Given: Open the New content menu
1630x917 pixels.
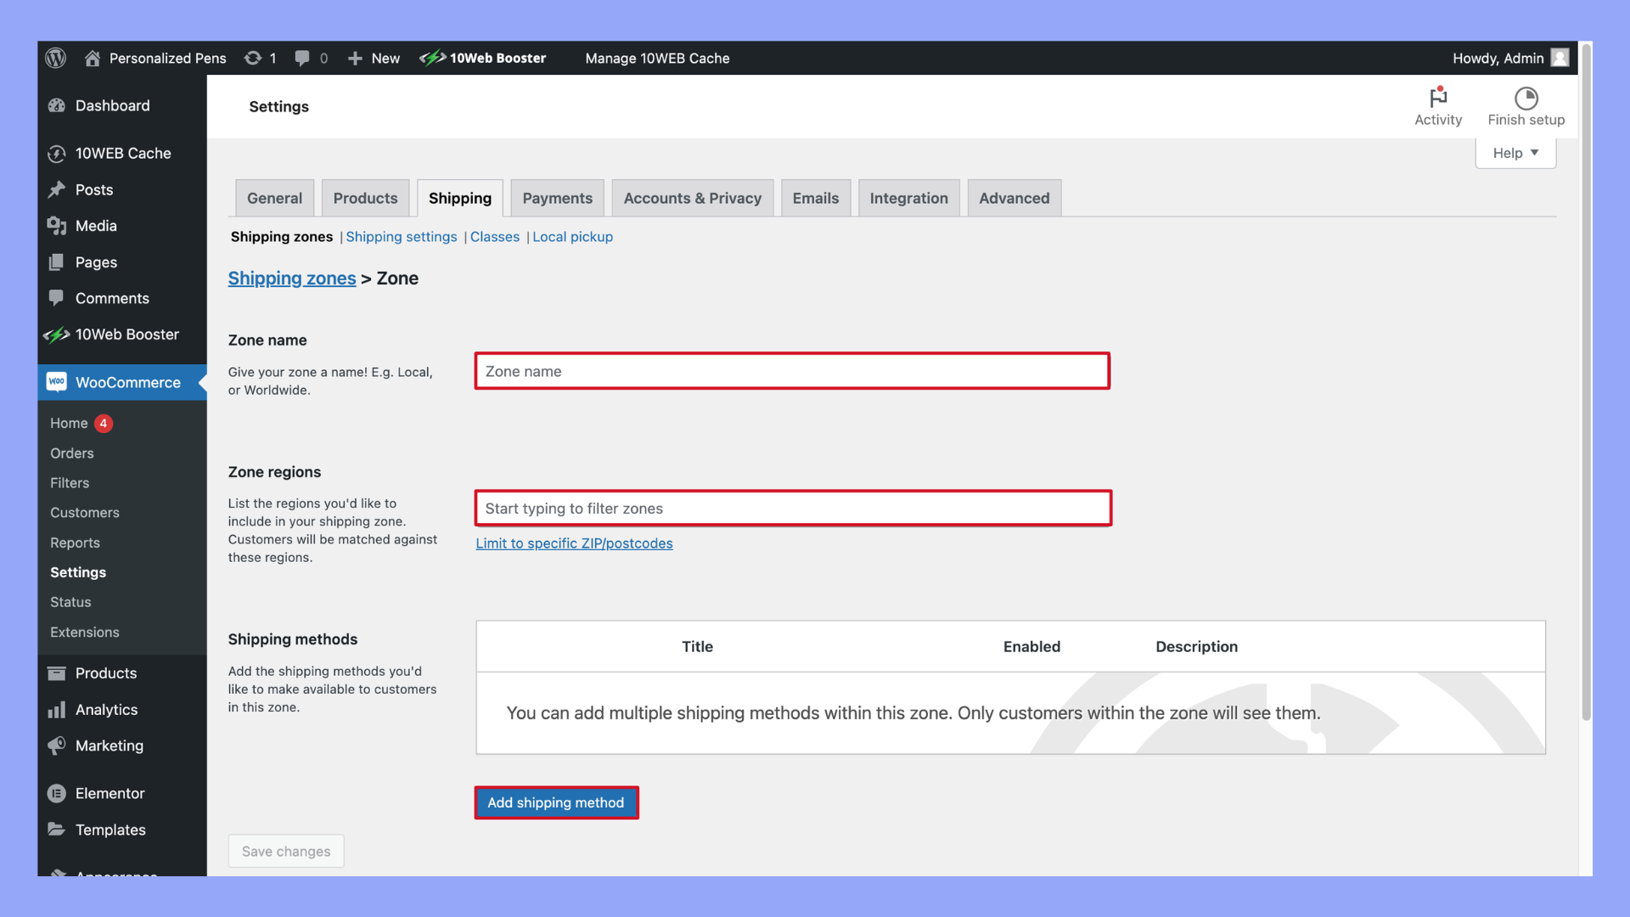Looking at the screenshot, I should point(374,58).
